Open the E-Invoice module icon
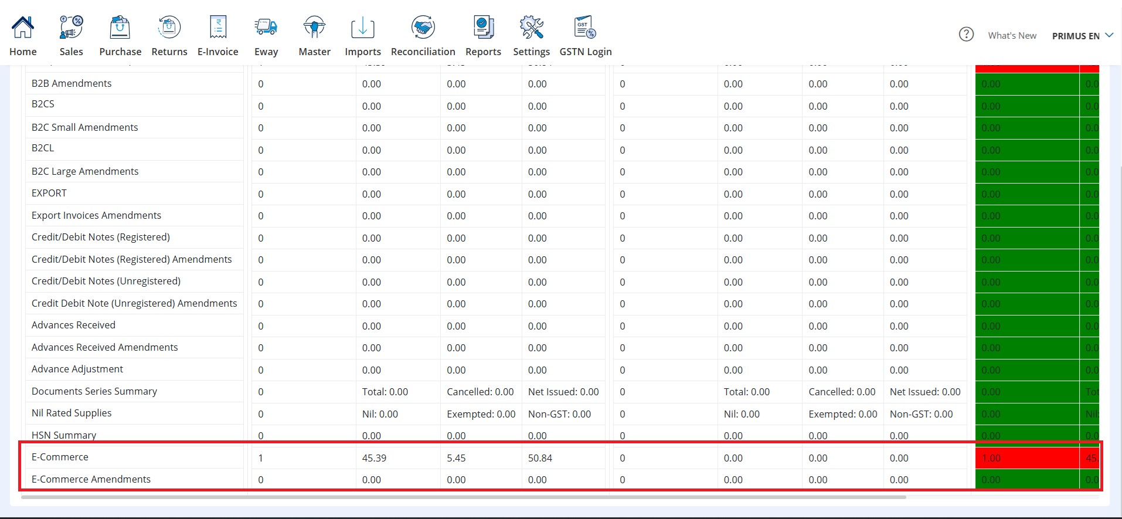The width and height of the screenshot is (1122, 519). [218, 27]
